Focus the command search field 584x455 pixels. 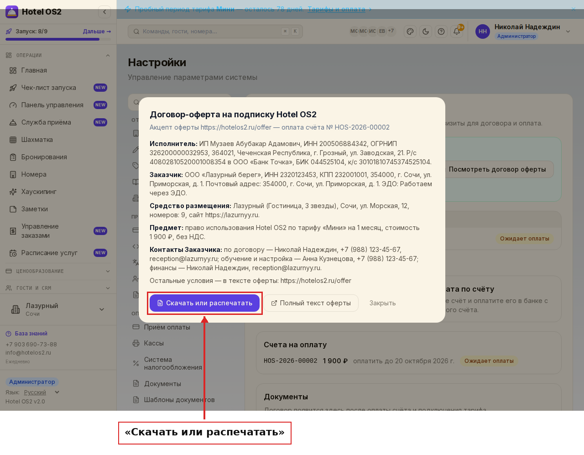(x=215, y=31)
